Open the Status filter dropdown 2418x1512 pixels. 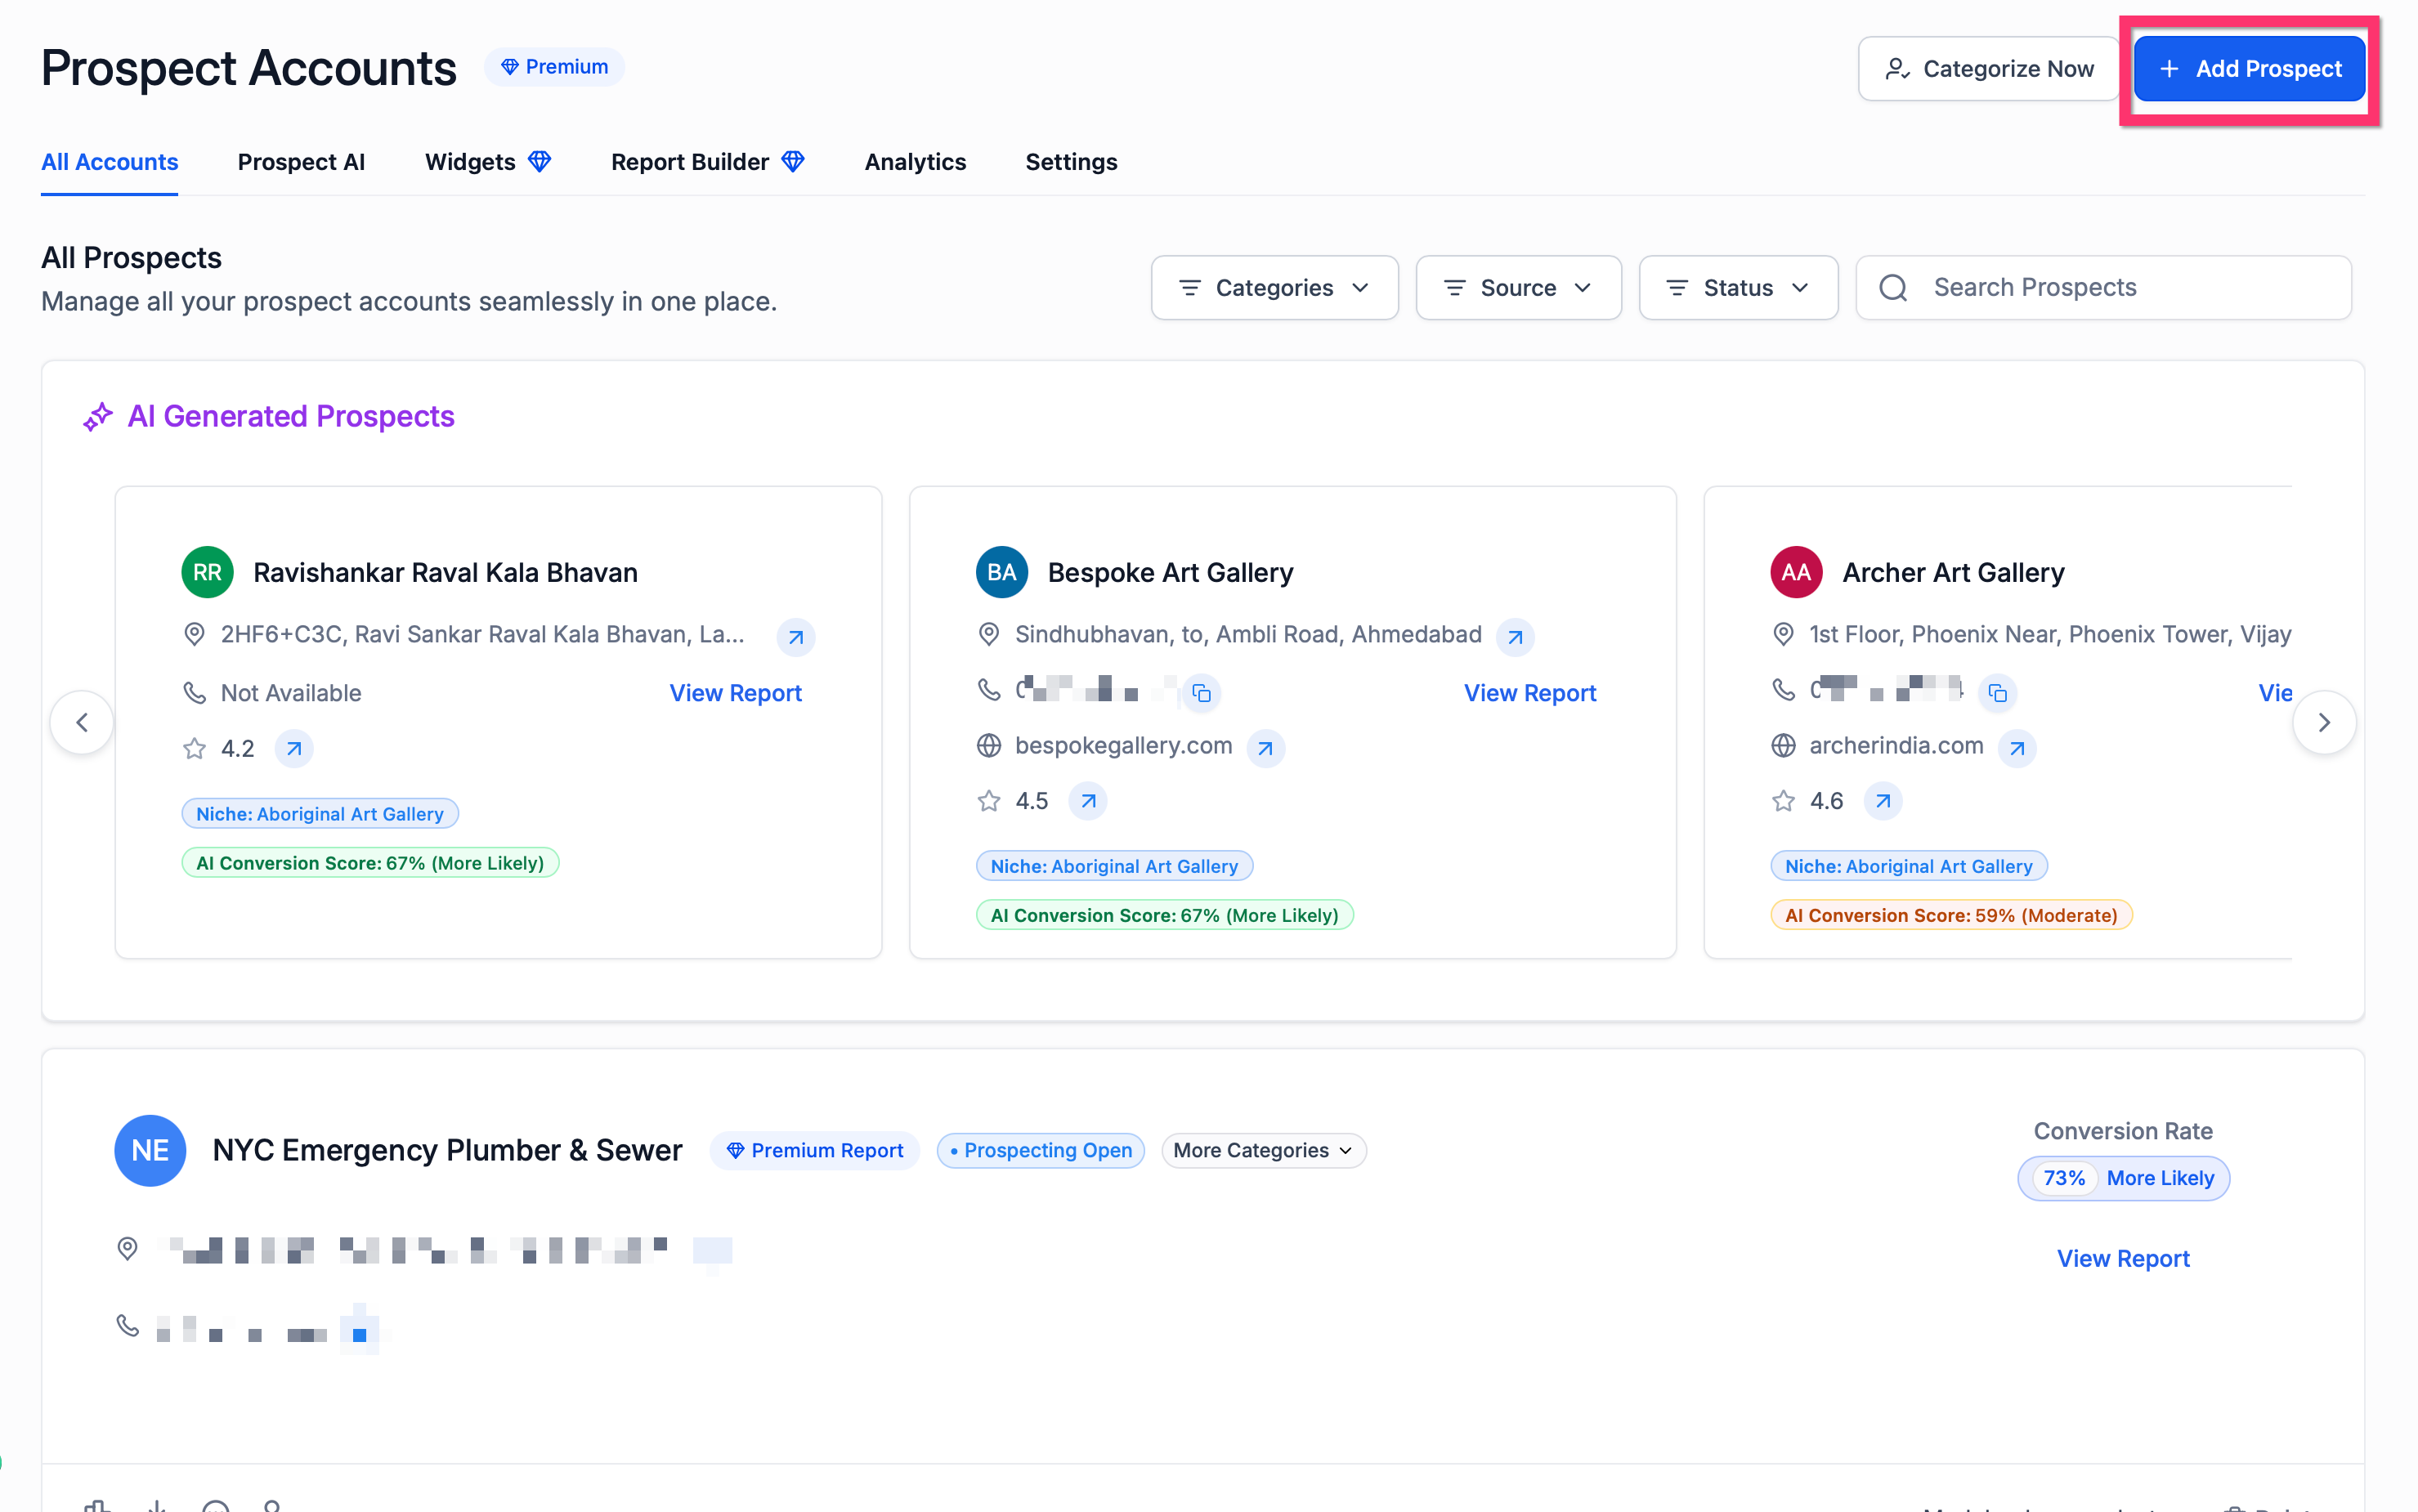pos(1737,288)
